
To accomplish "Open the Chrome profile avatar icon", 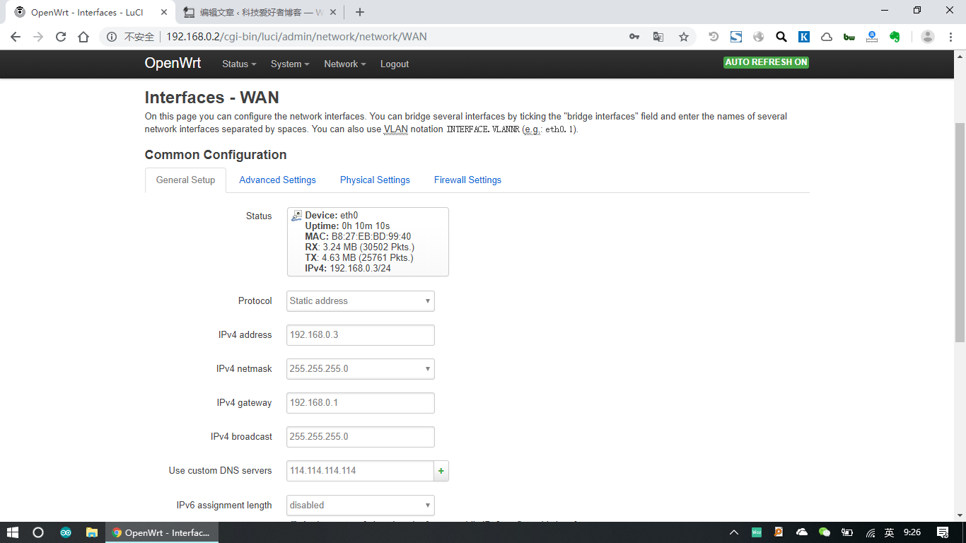I will [x=927, y=35].
